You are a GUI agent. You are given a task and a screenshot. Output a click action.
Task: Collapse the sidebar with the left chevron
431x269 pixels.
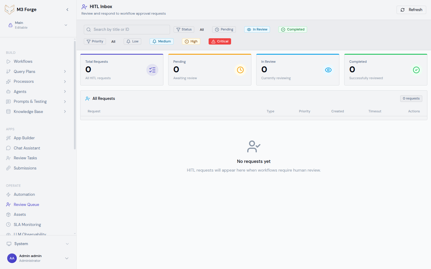pyautogui.click(x=67, y=10)
